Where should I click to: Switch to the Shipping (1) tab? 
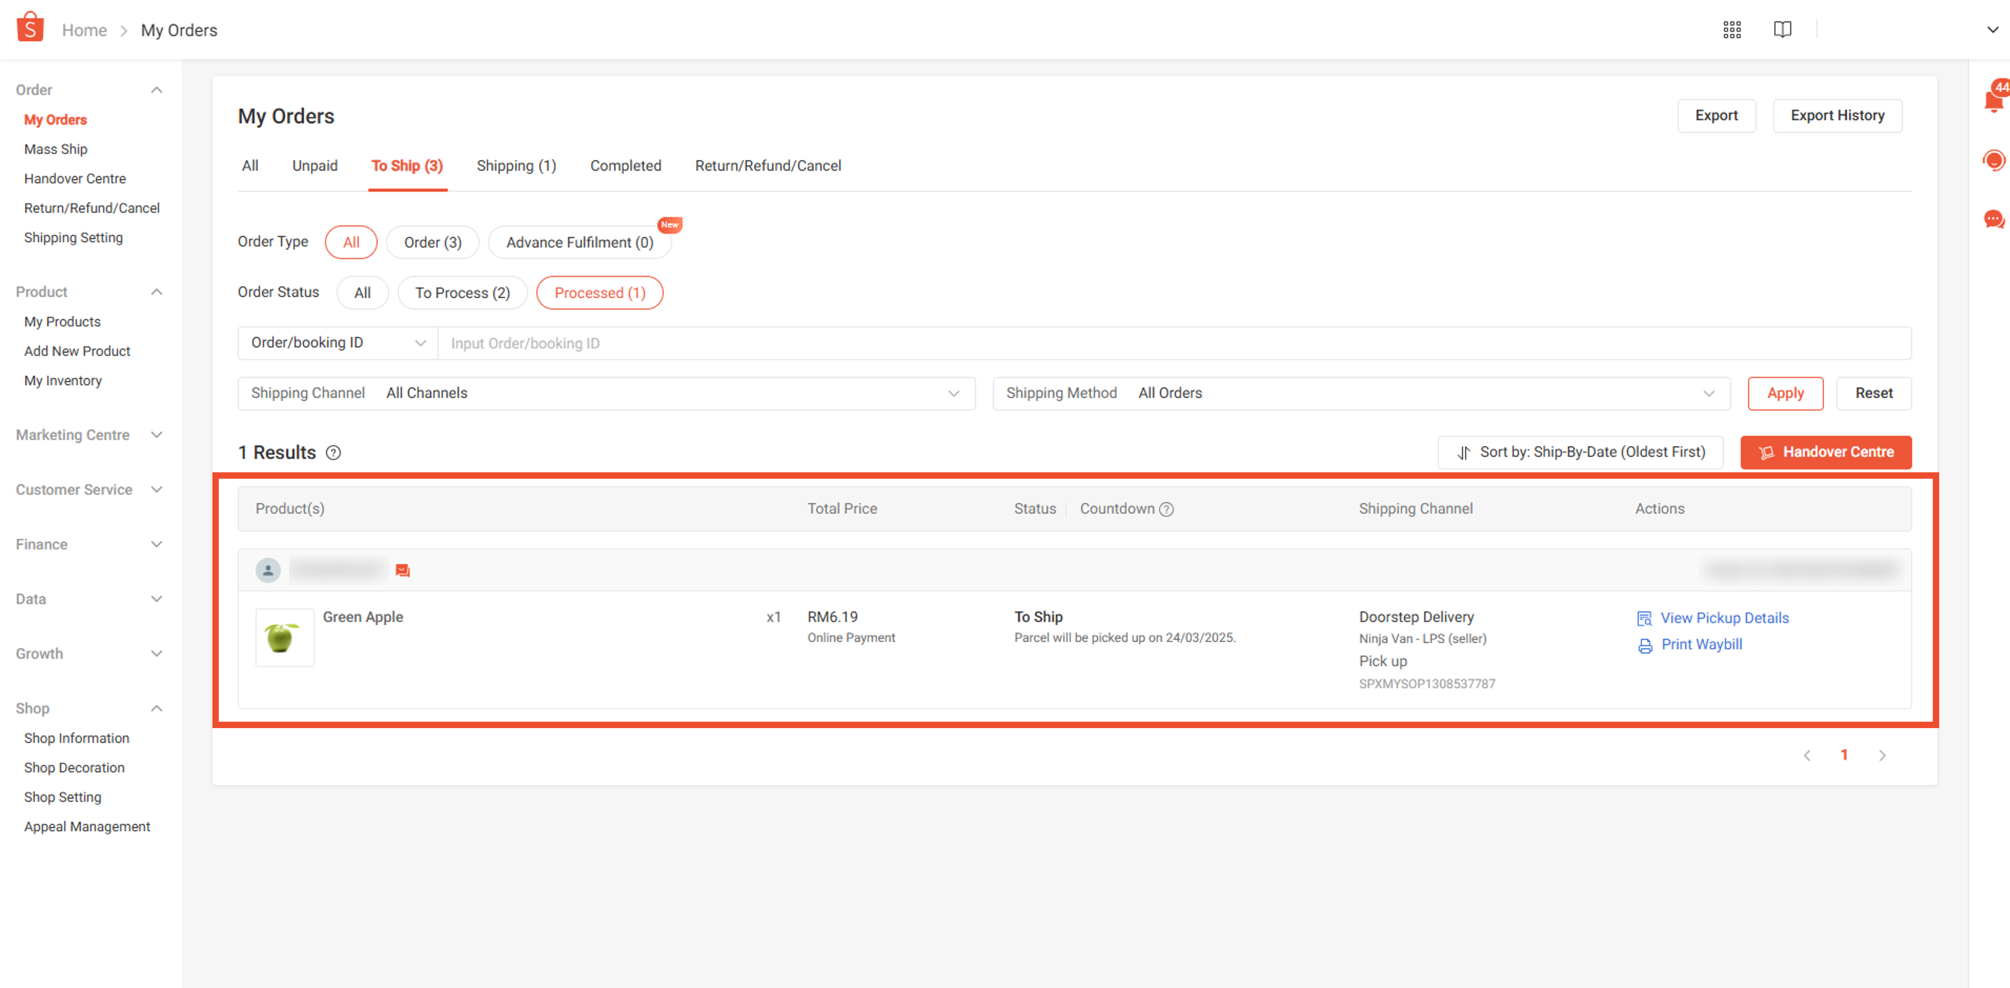(516, 165)
